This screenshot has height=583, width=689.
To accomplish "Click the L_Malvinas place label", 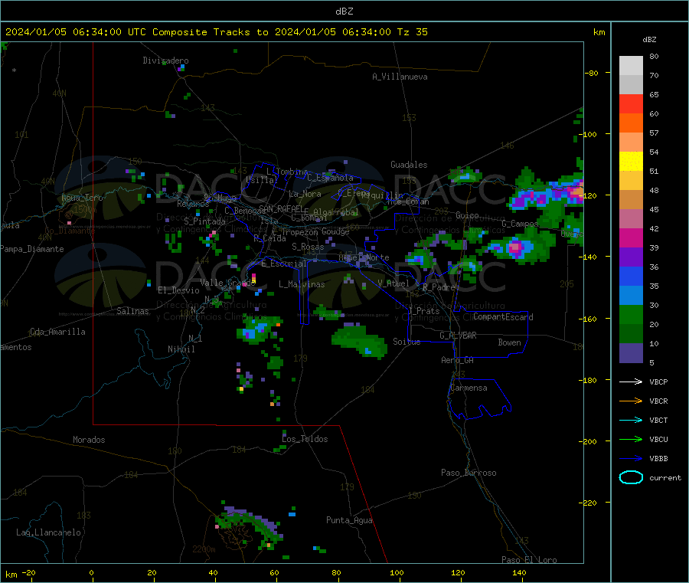I will (x=302, y=284).
